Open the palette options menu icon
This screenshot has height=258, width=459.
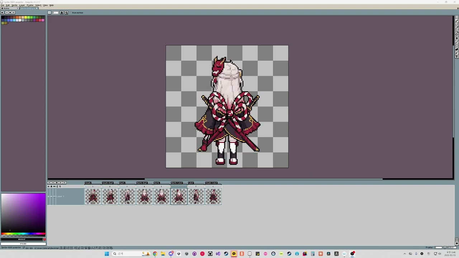[14, 13]
